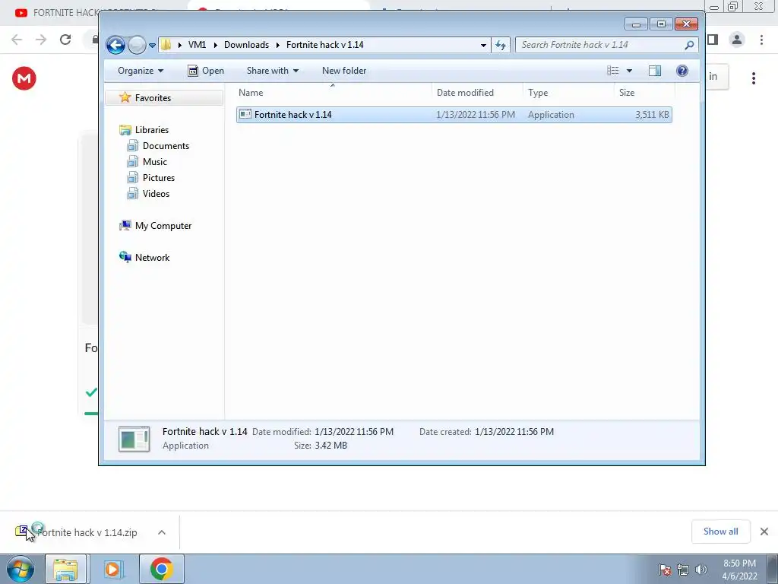Click the Chrome forward navigation arrow
This screenshot has height=584, width=778.
(41, 40)
